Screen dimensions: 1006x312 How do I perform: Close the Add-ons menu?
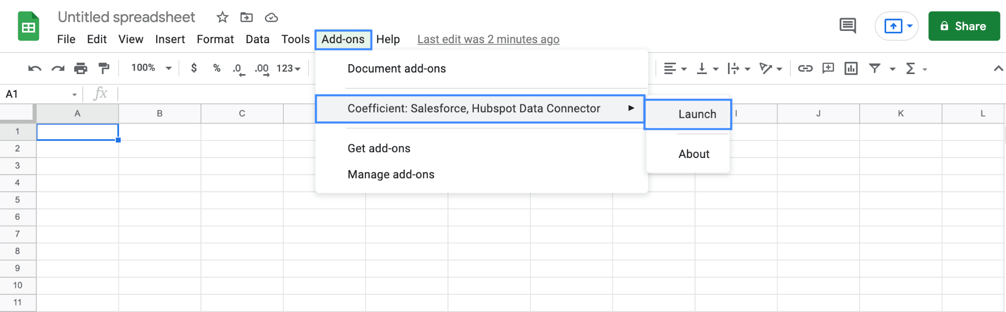click(343, 39)
